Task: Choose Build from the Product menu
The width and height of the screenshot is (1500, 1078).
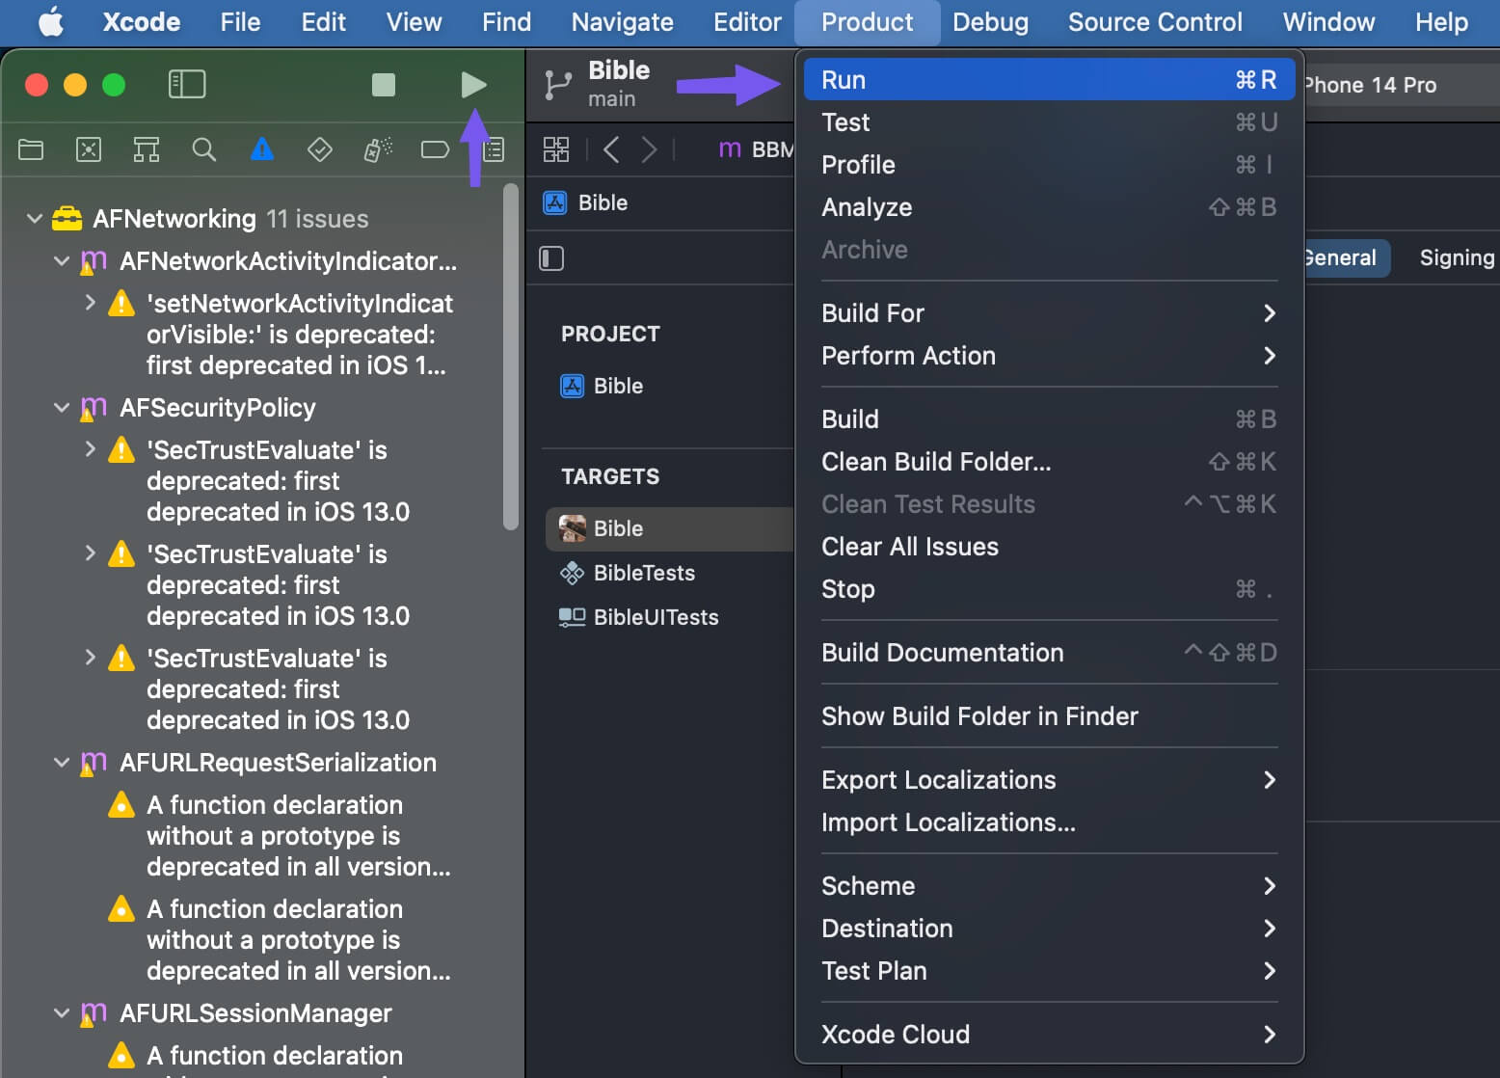Action: tap(1049, 419)
